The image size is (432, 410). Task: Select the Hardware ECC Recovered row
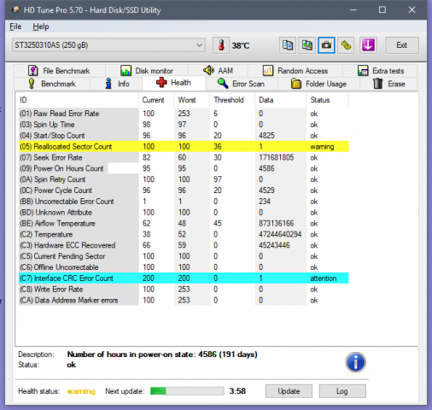pos(184,245)
